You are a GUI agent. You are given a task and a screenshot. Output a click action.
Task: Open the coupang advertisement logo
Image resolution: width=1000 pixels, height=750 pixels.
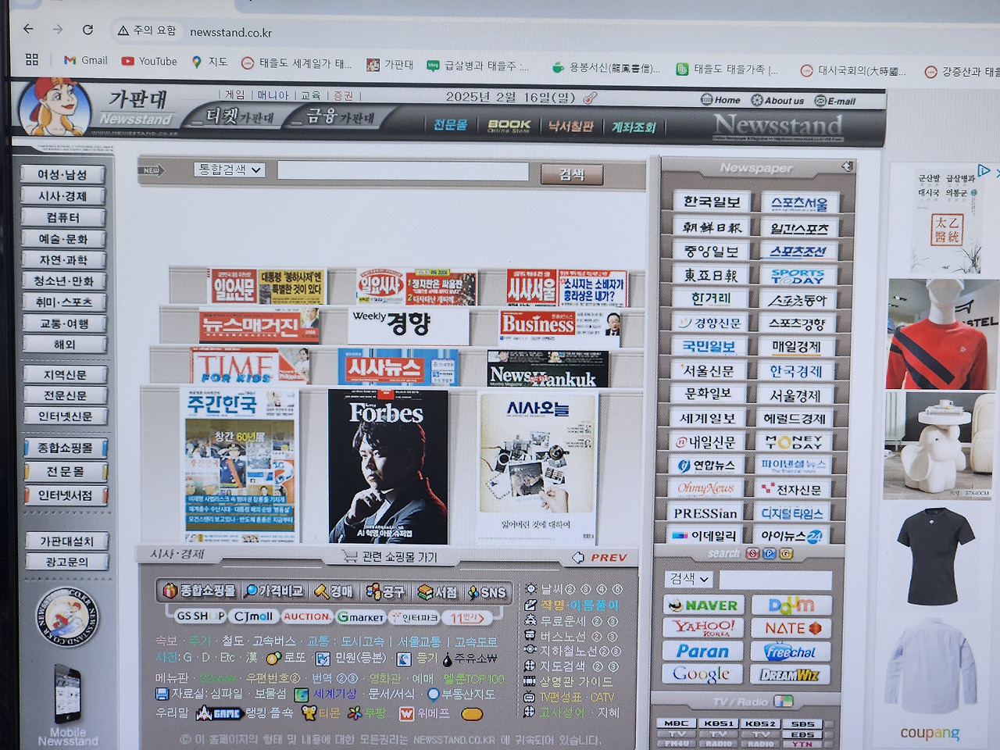click(x=930, y=733)
